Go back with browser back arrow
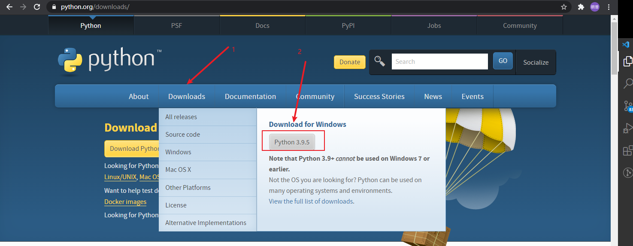This screenshot has width=633, height=246. (9, 7)
